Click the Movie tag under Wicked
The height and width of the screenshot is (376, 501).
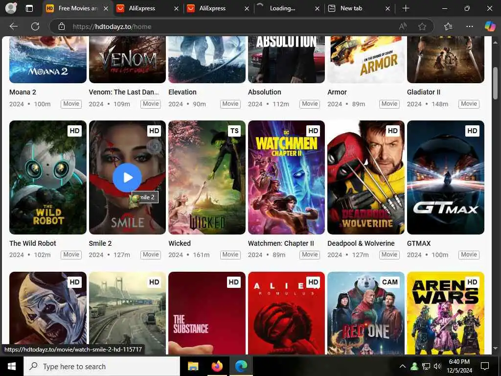[230, 255]
